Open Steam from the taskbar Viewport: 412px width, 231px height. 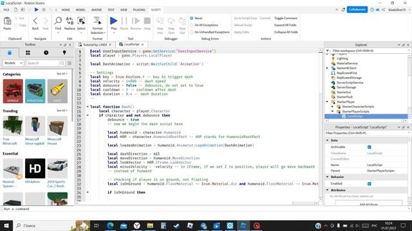176,225
